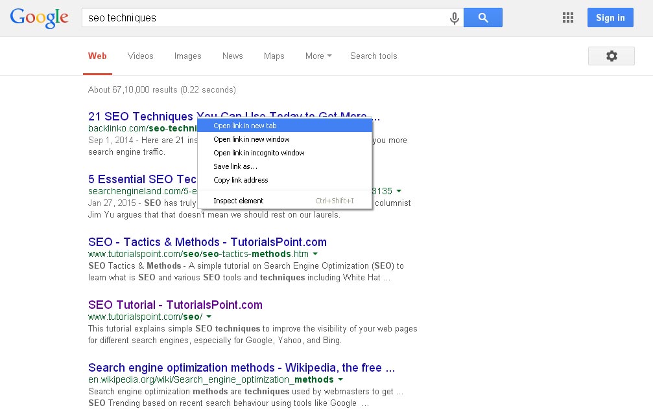This screenshot has height=415, width=653.
Task: Click the 'This tutorial explains simple SEO' snippet
Action: (x=252, y=334)
